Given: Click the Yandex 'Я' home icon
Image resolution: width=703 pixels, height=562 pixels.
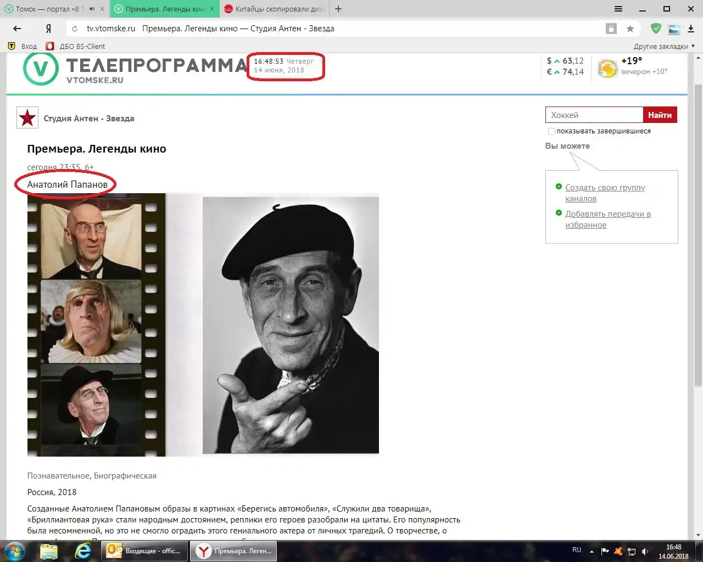Looking at the screenshot, I should (x=48, y=29).
